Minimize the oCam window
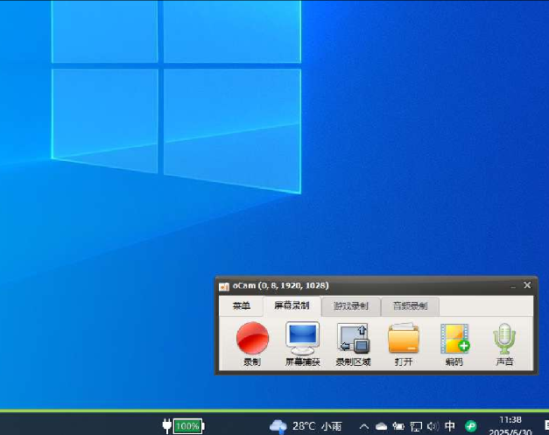The height and width of the screenshot is (435, 549). (512, 285)
